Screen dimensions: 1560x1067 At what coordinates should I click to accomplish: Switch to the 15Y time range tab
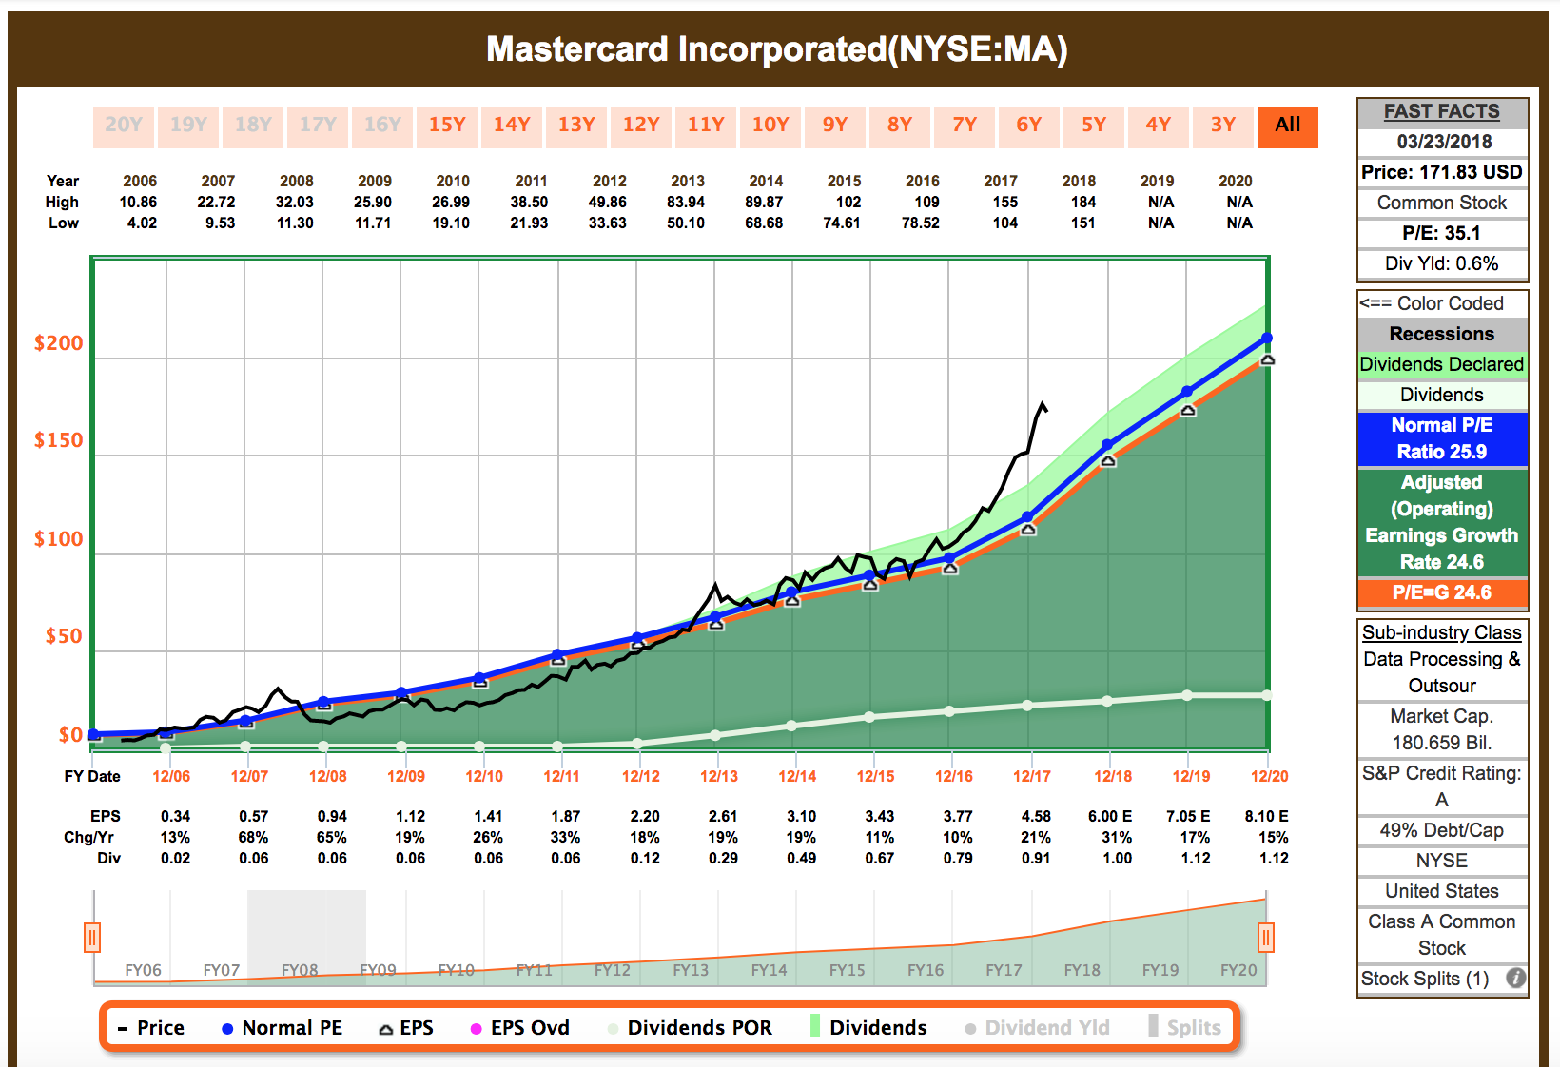[x=446, y=126]
